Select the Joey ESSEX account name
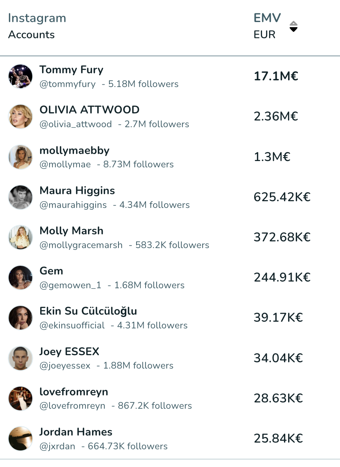This screenshot has width=340, height=467. pyautogui.click(x=69, y=352)
